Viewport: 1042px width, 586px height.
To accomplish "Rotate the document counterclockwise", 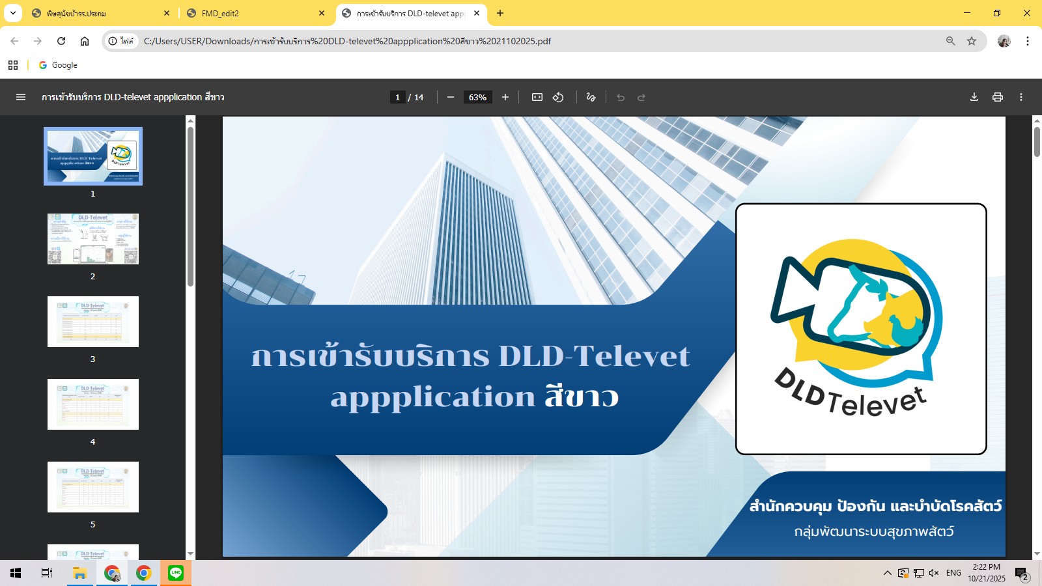I will [558, 97].
